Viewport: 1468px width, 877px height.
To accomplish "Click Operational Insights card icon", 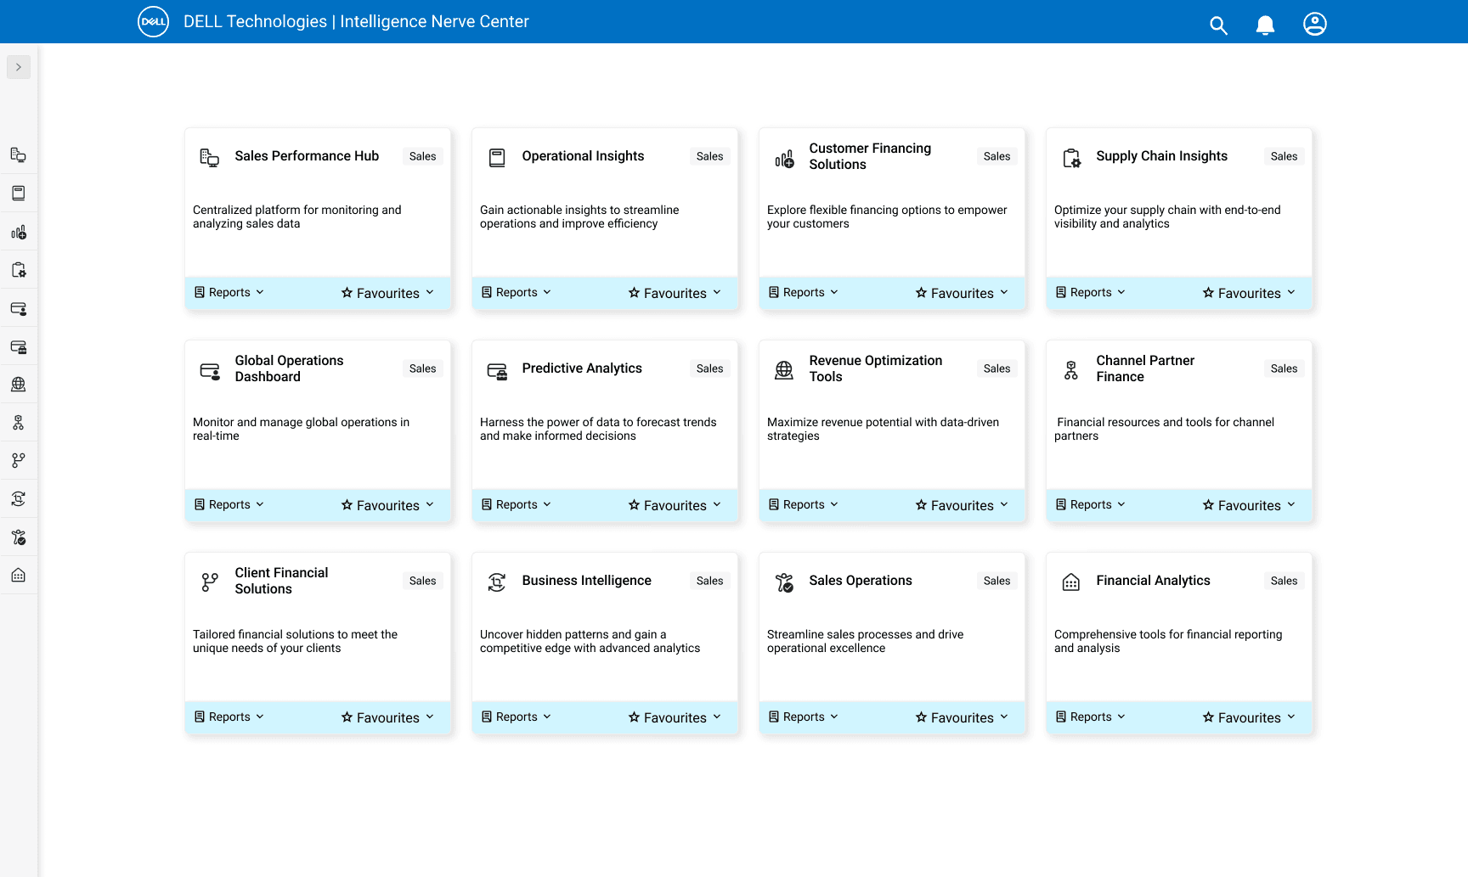I will click(497, 157).
